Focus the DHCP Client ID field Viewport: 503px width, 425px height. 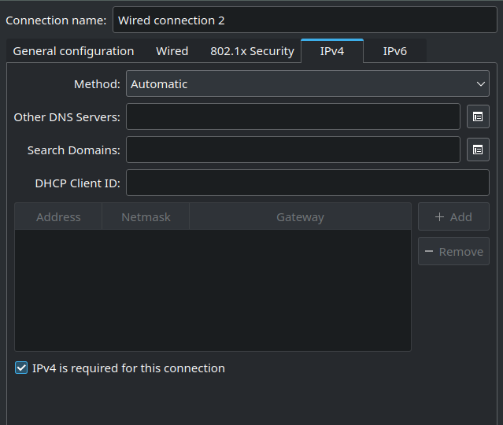click(308, 183)
